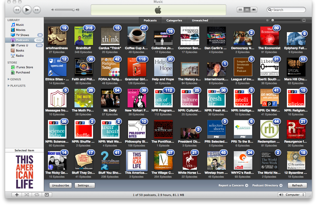This screenshot has height=206, width=317.
Task: Toggle repeat mode in the bottom bar
Action: click(x=37, y=195)
